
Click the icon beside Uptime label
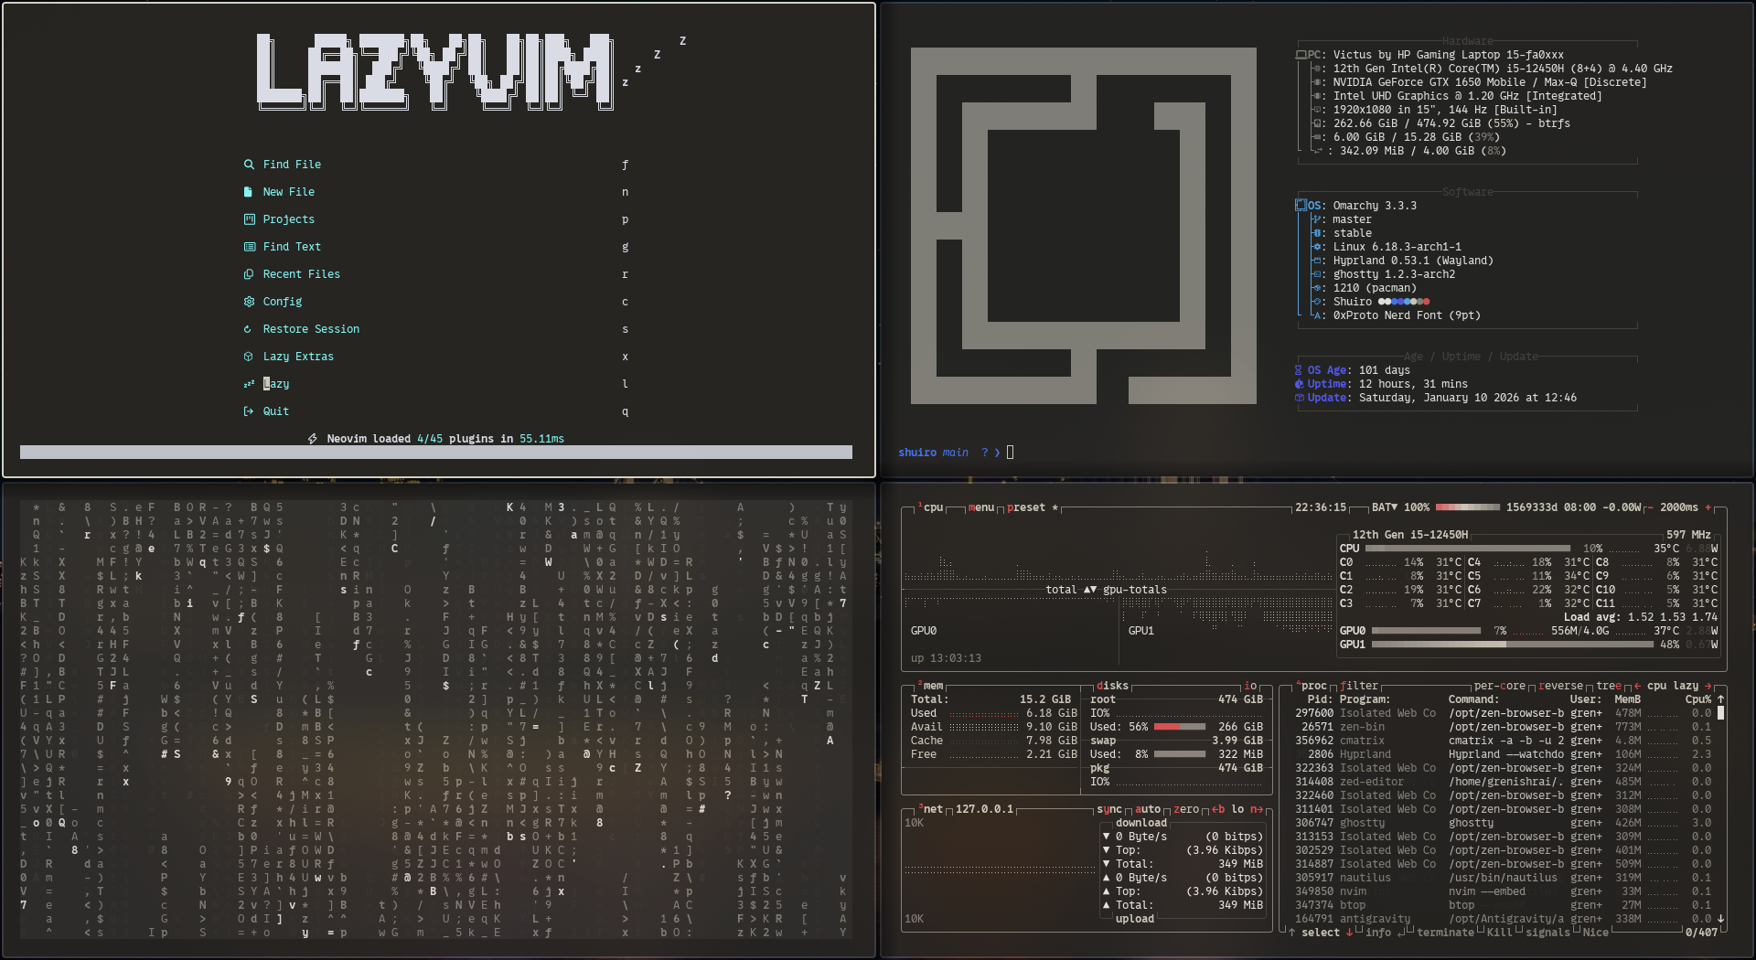click(x=1299, y=384)
